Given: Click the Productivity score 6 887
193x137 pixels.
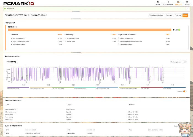Looking at the screenshot, I should [114, 35].
